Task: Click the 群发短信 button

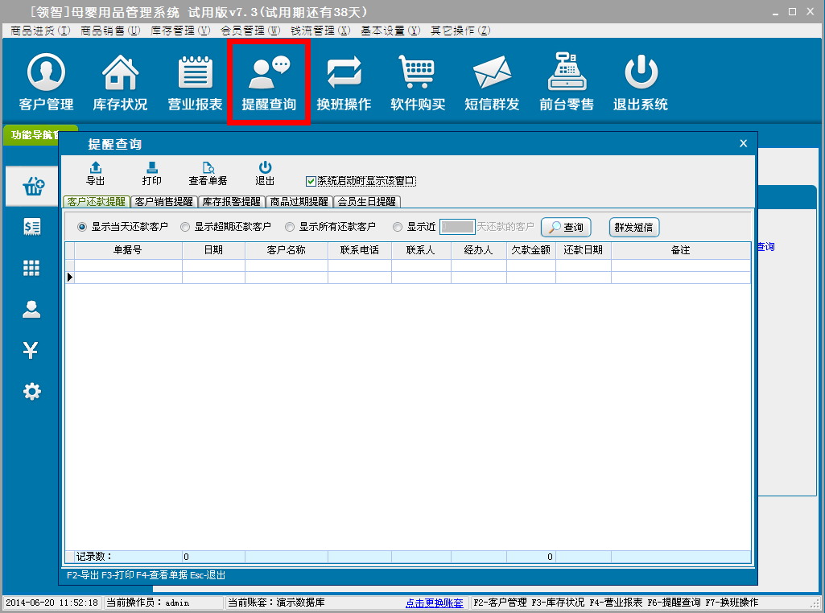Action: (634, 228)
